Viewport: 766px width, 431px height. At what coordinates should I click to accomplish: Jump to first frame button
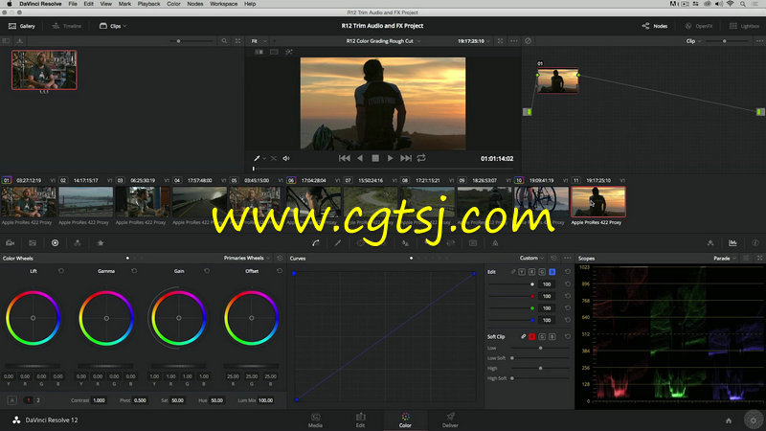click(x=344, y=158)
